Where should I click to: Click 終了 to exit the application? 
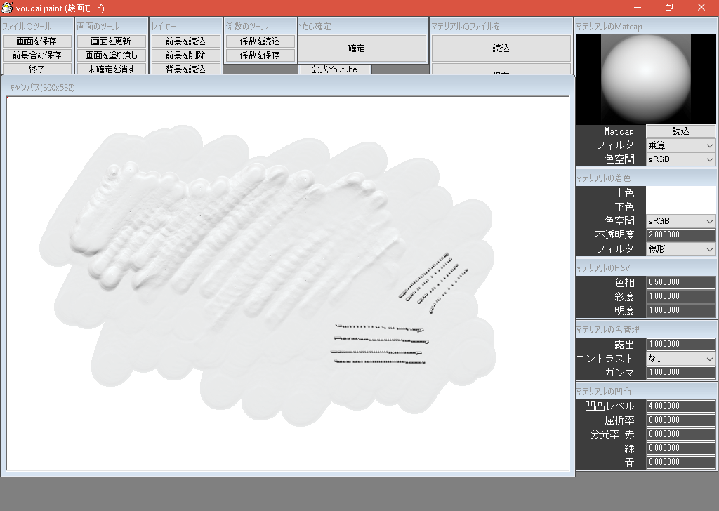[39, 69]
